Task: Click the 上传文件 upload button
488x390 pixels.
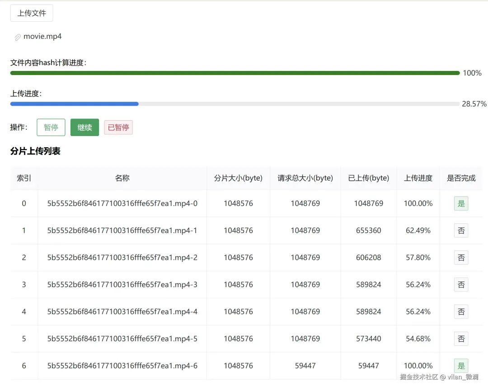Action: coord(32,13)
